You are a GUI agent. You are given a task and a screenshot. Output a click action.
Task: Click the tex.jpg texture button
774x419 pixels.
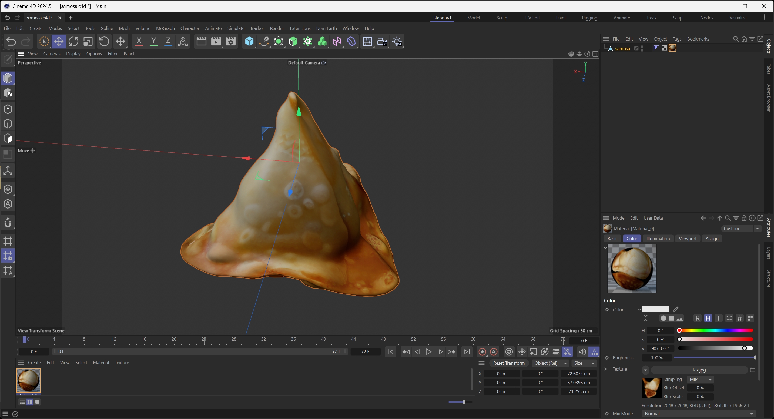click(x=699, y=370)
